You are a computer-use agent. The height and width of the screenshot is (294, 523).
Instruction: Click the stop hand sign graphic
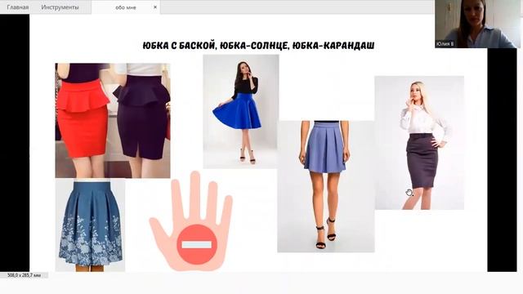tap(191, 221)
